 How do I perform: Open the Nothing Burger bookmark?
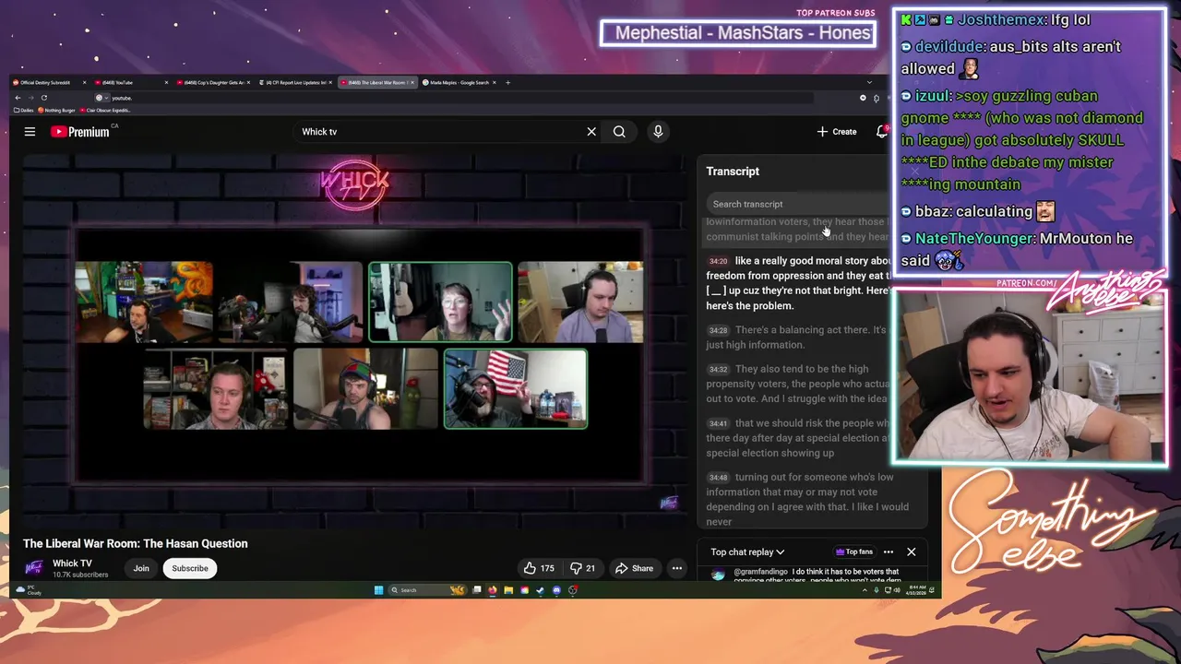tap(56, 111)
